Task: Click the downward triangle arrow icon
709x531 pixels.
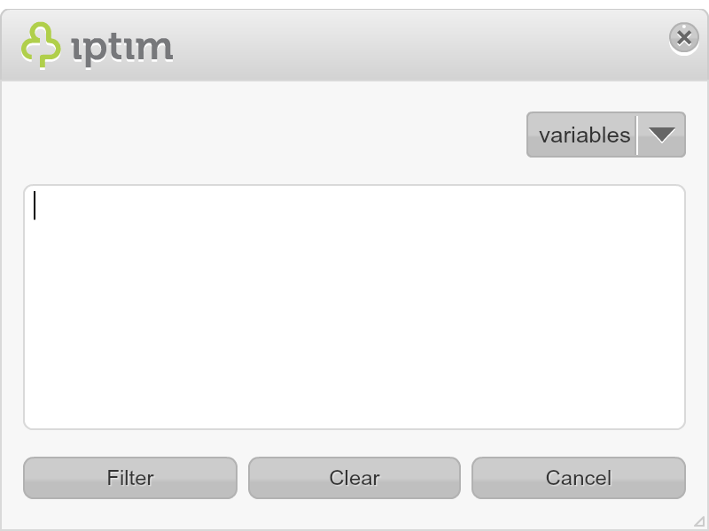Action: [661, 135]
